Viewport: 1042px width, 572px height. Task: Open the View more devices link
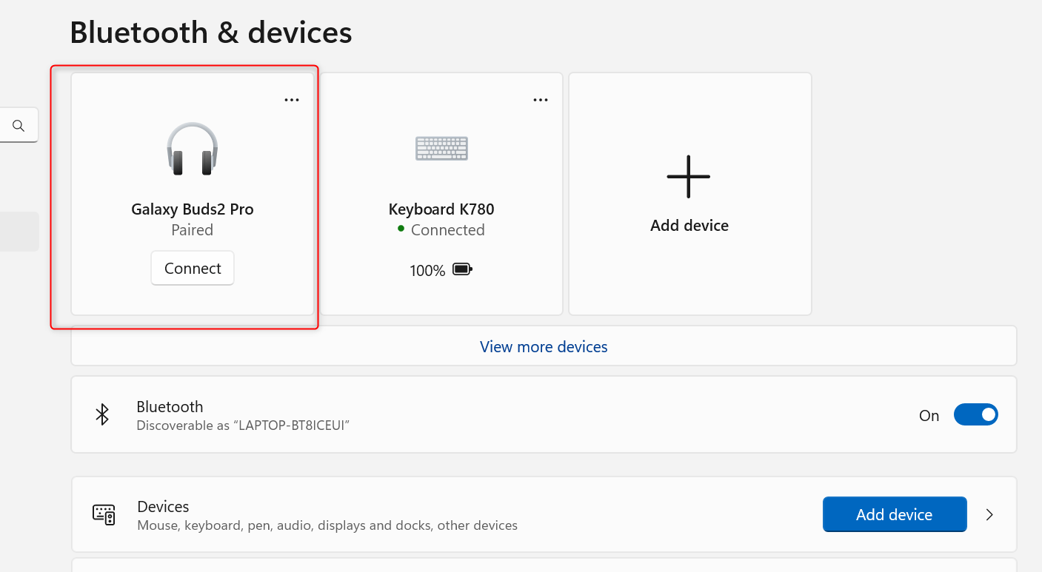point(544,346)
